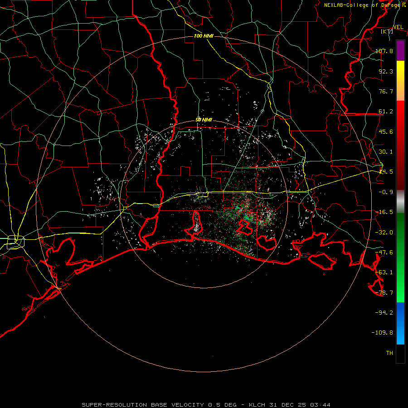Viewport: 408px width, 408px height.
Task: Click the -63.1 scale label
Action: (x=384, y=272)
